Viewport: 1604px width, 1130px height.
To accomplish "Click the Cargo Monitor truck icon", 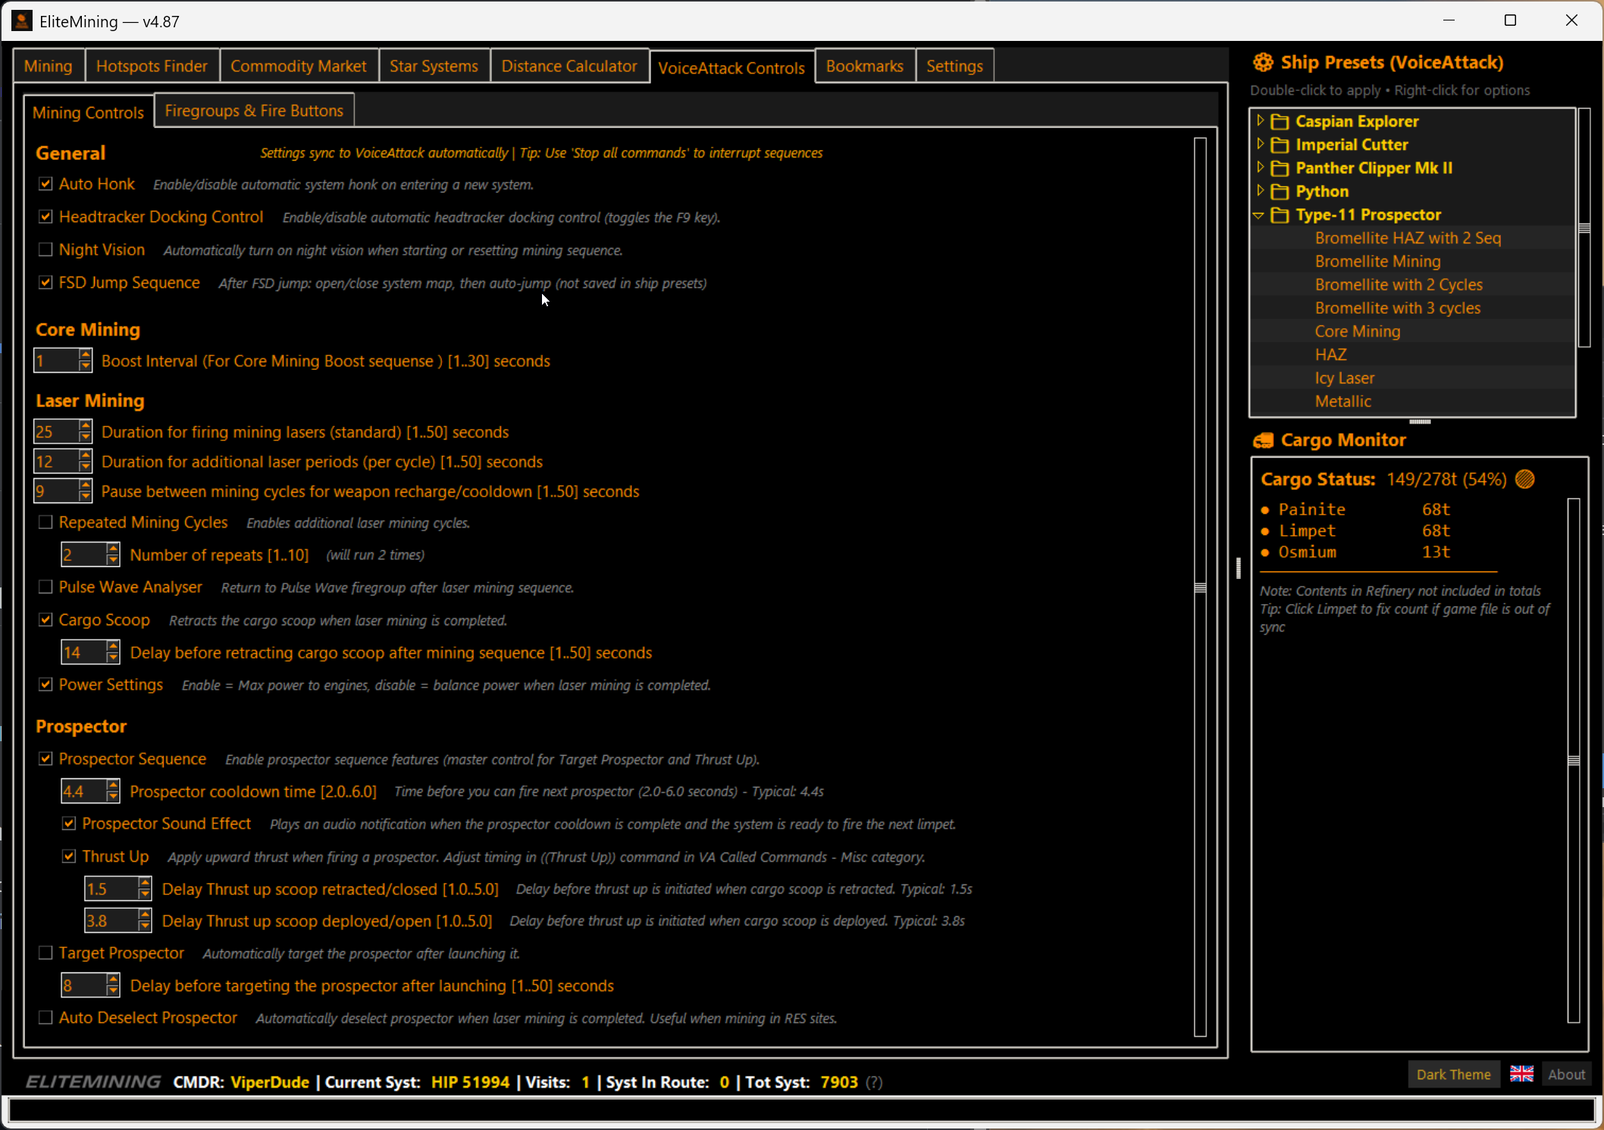I will click(1263, 440).
